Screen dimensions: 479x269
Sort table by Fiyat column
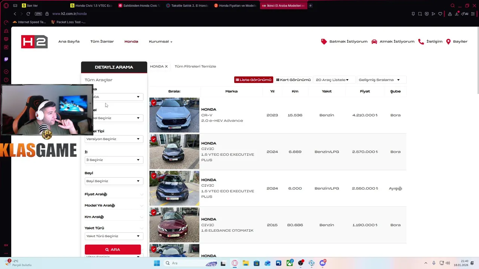tap(365, 91)
